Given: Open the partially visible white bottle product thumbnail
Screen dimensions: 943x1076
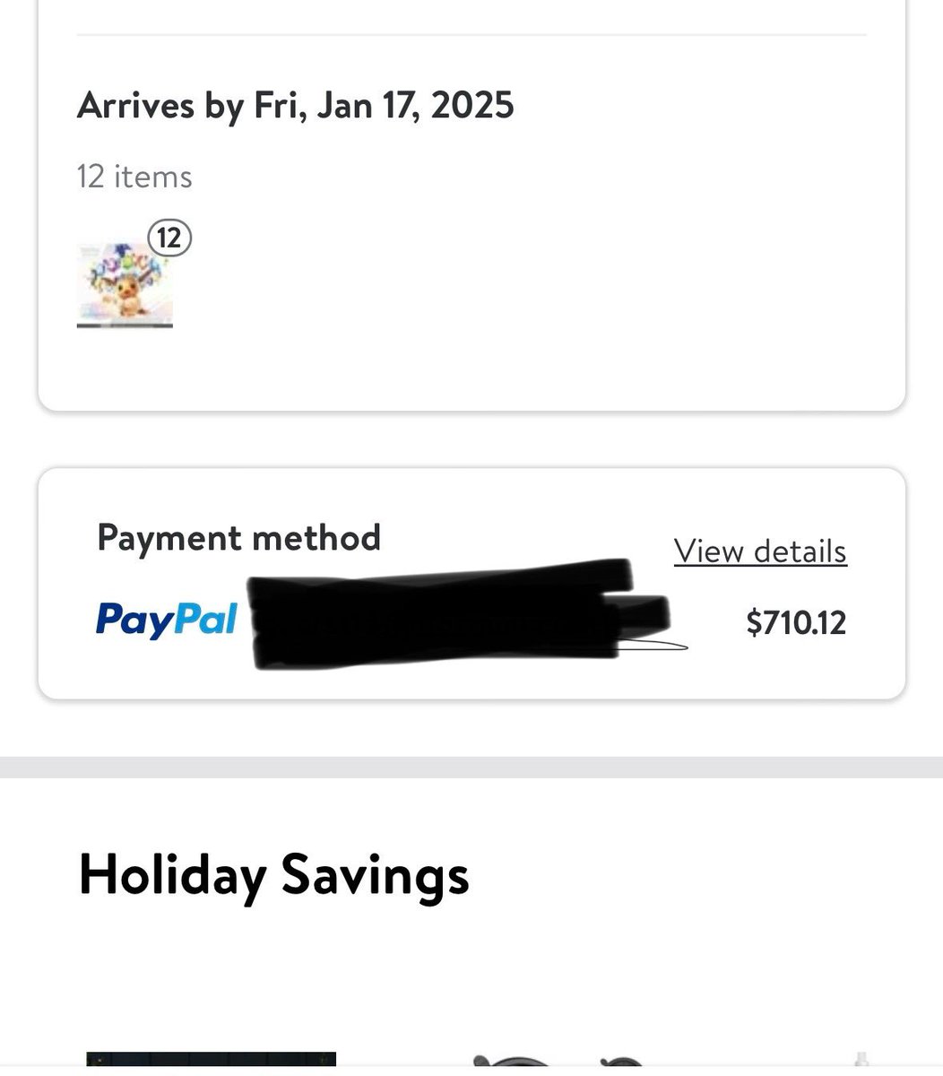Looking at the screenshot, I should pos(861,1061).
